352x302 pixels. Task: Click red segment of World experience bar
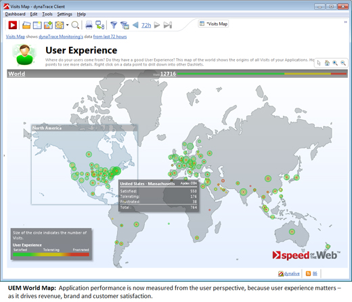[338, 74]
